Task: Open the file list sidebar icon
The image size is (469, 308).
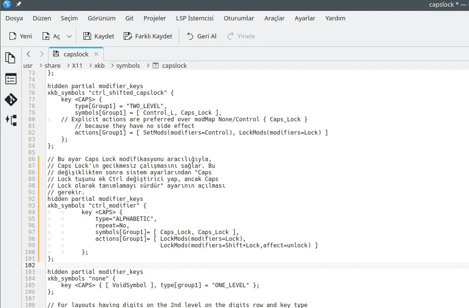Action: click(11, 79)
